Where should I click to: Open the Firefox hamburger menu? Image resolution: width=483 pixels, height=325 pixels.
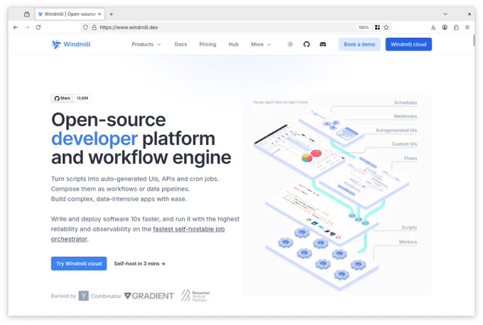(467, 28)
